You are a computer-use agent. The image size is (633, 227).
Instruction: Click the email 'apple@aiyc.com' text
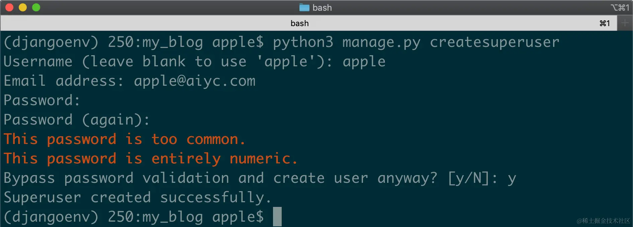194,81
